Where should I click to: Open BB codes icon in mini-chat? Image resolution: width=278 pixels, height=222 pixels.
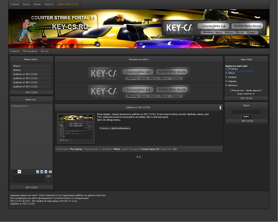46,172
